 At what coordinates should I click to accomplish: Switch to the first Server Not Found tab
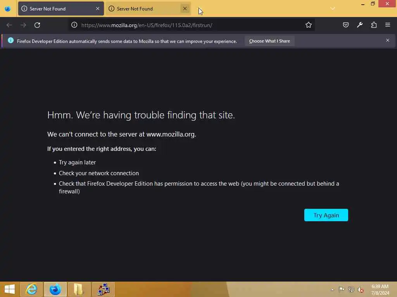pos(61,9)
